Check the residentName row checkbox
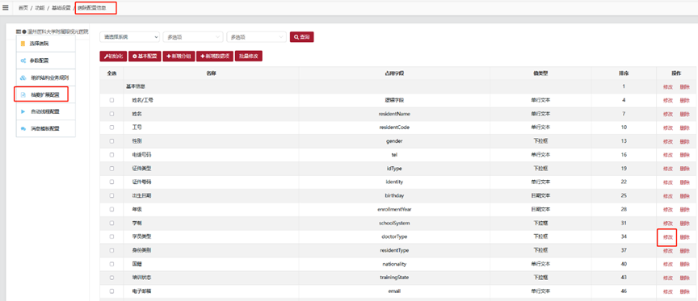 (111, 114)
